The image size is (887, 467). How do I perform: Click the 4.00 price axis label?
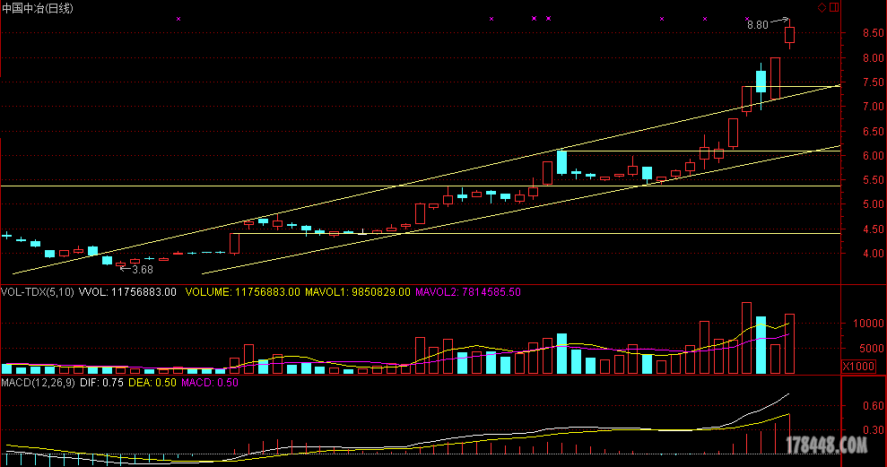point(873,254)
